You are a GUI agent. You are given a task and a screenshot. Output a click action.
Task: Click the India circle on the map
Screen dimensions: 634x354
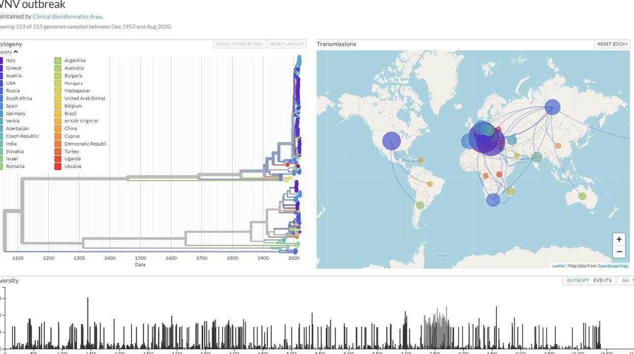536,157
